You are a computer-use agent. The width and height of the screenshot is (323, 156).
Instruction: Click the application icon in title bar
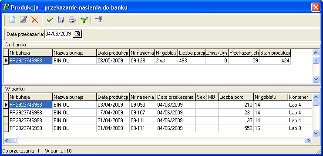(x=6, y=7)
